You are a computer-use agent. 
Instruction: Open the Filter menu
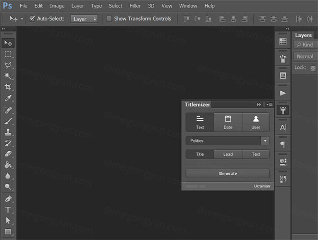tap(135, 6)
